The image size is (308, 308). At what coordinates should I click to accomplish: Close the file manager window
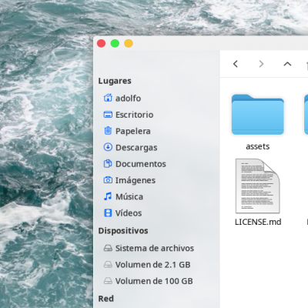point(101,43)
